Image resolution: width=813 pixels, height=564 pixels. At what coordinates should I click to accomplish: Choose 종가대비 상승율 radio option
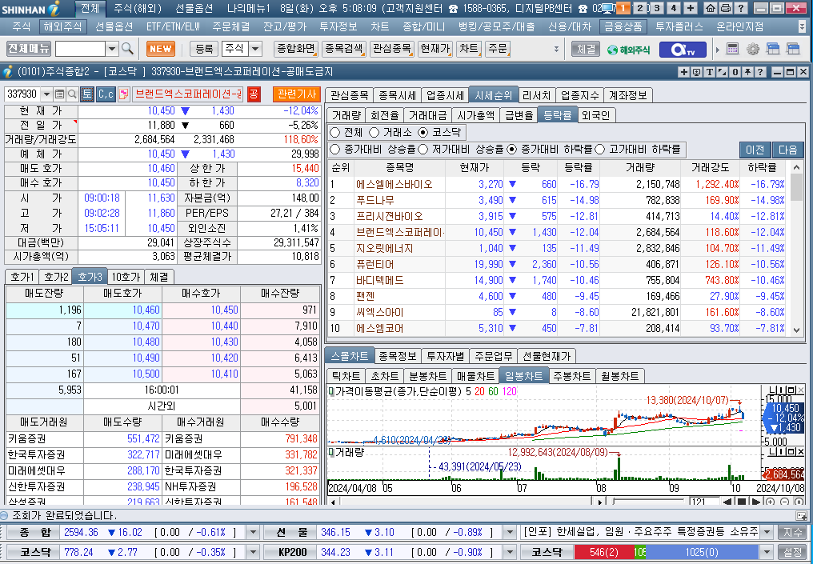point(335,150)
